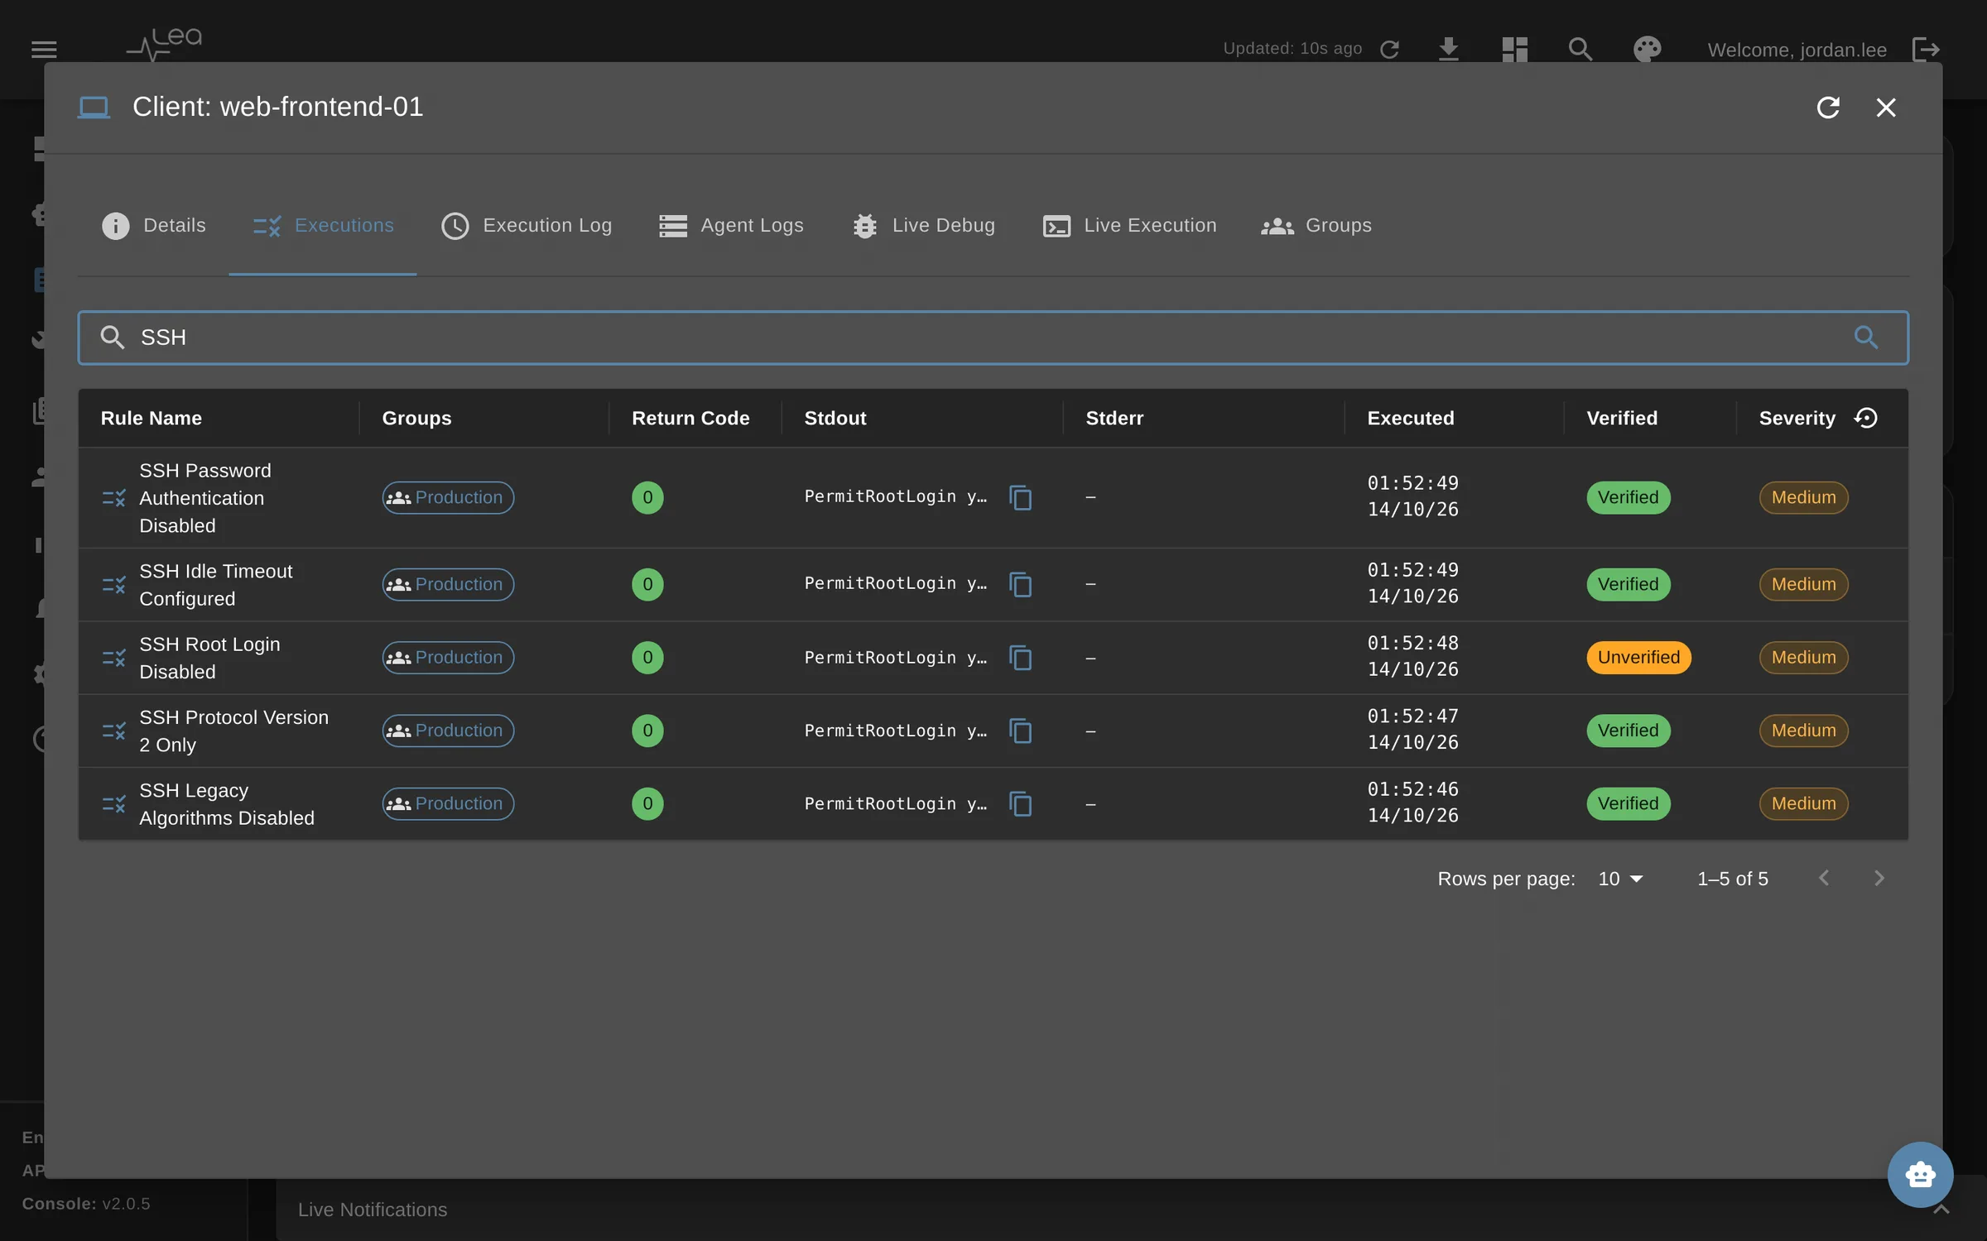Sort by the Rule Name column header
This screenshot has width=1987, height=1241.
tap(152, 419)
